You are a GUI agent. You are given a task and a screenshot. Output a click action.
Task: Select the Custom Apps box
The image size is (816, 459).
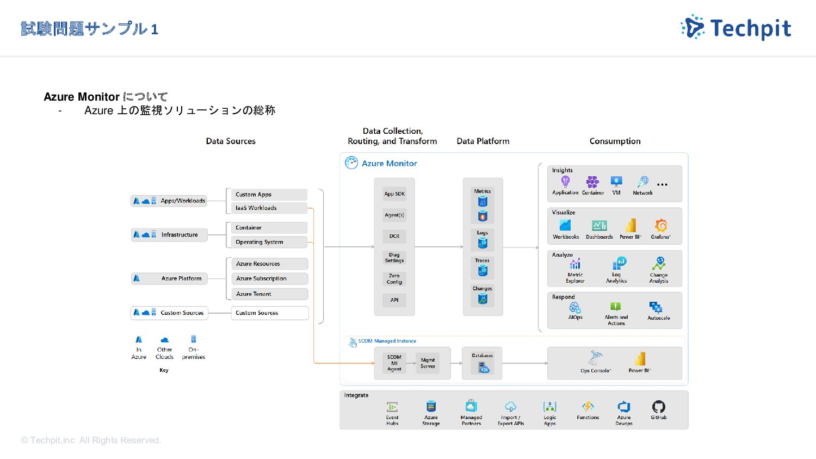[x=270, y=194]
